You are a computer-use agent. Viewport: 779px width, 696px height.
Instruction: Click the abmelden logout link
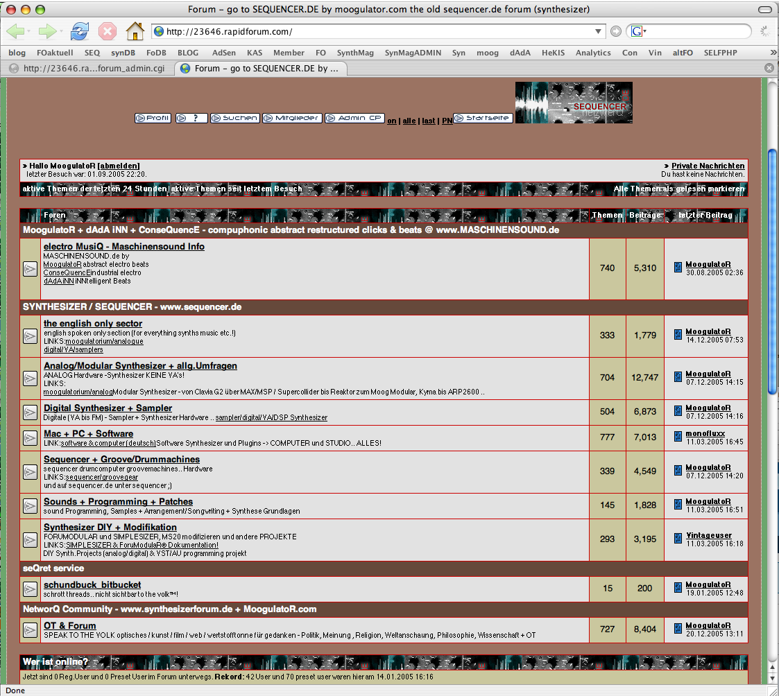pos(119,166)
